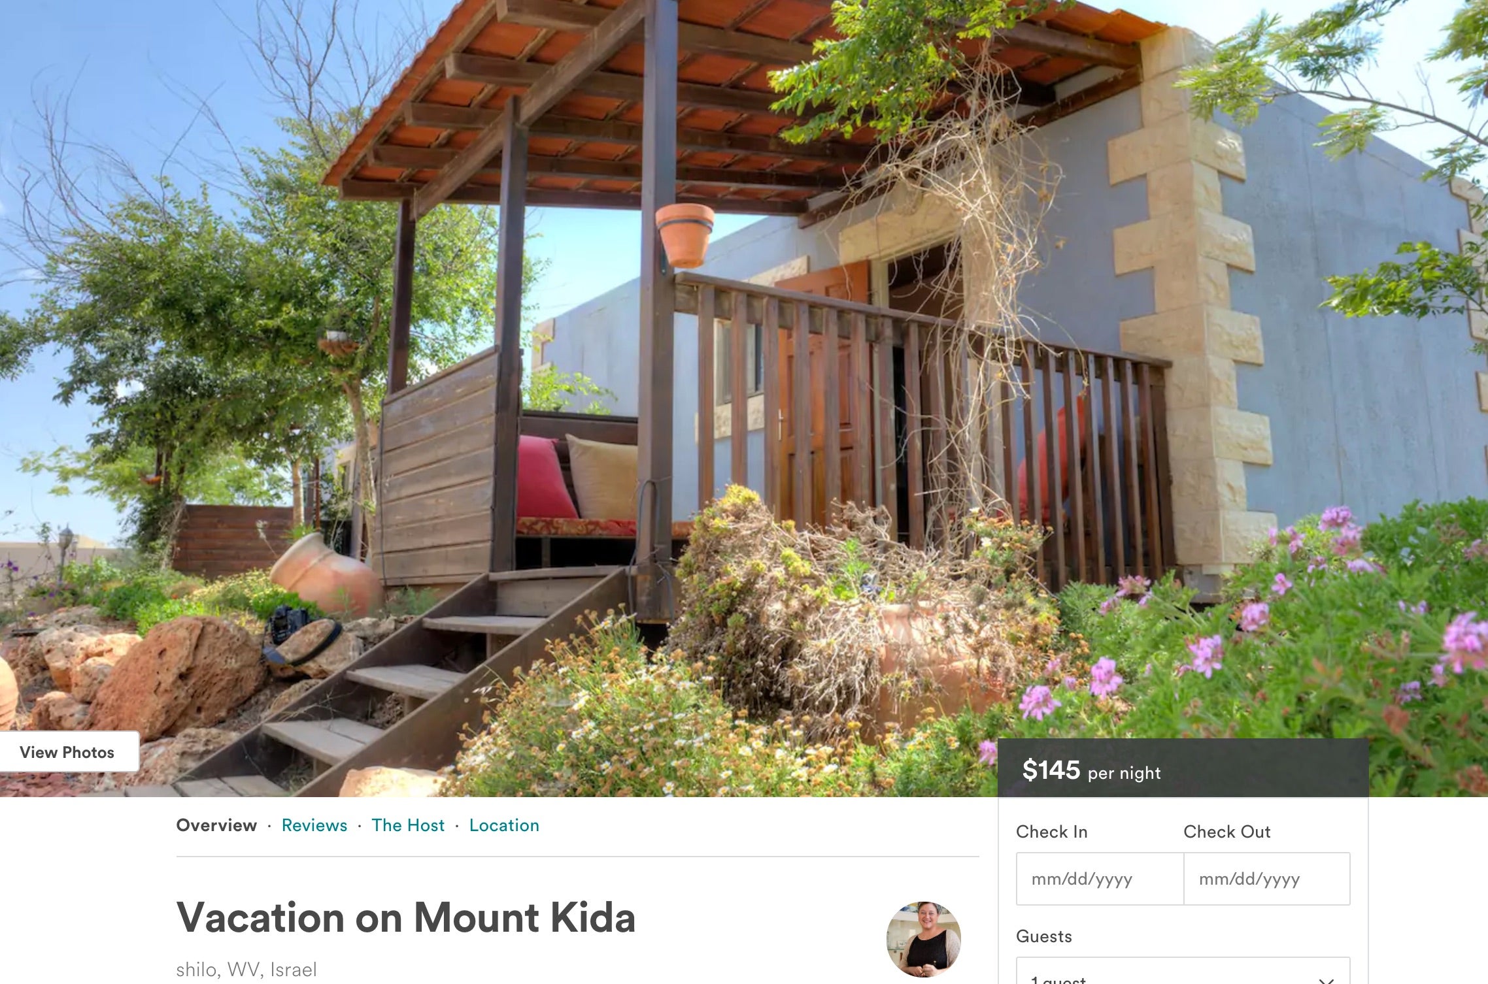Select the Overview tab
The image size is (1488, 984).
216,825
